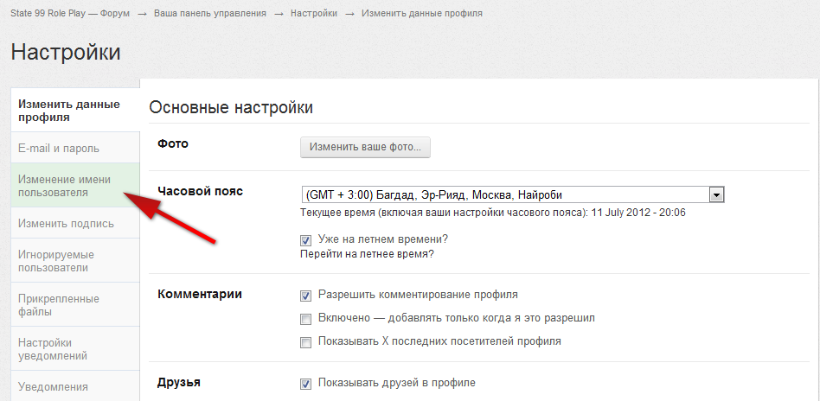Toggle Показывать друзей в профиле checkbox
820x401 pixels.
click(x=306, y=385)
